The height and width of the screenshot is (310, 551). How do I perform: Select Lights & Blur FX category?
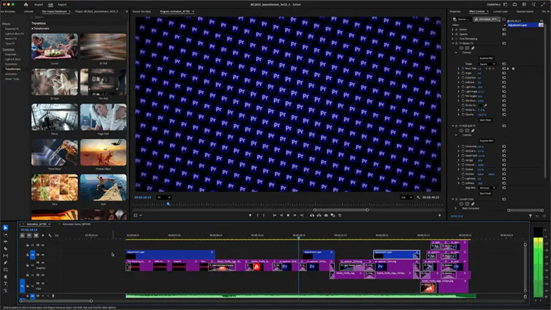(14, 34)
